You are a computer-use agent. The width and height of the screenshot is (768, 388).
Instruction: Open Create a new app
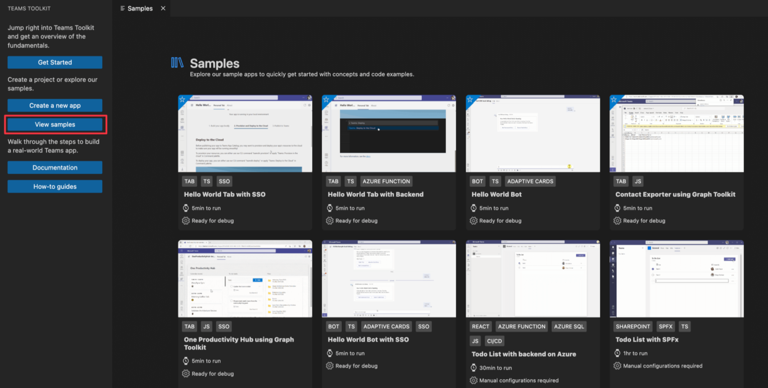(x=55, y=105)
